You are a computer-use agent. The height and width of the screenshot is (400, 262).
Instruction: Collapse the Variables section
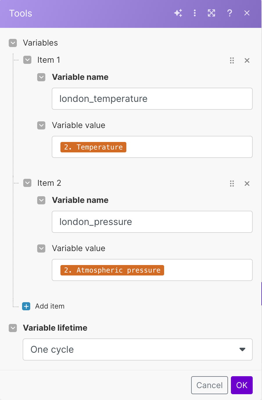(x=13, y=43)
